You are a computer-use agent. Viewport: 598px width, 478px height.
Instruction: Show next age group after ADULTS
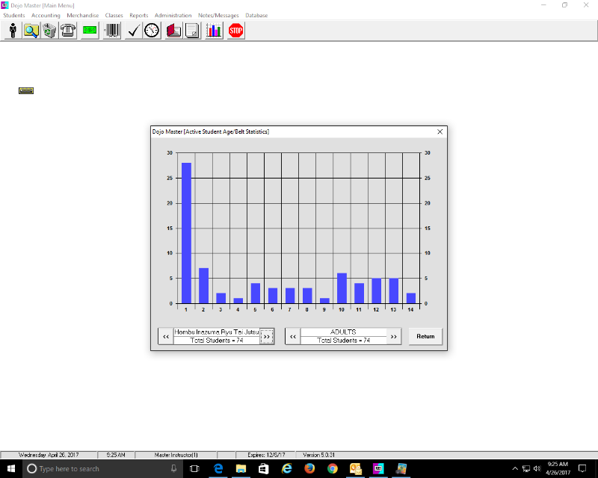394,337
